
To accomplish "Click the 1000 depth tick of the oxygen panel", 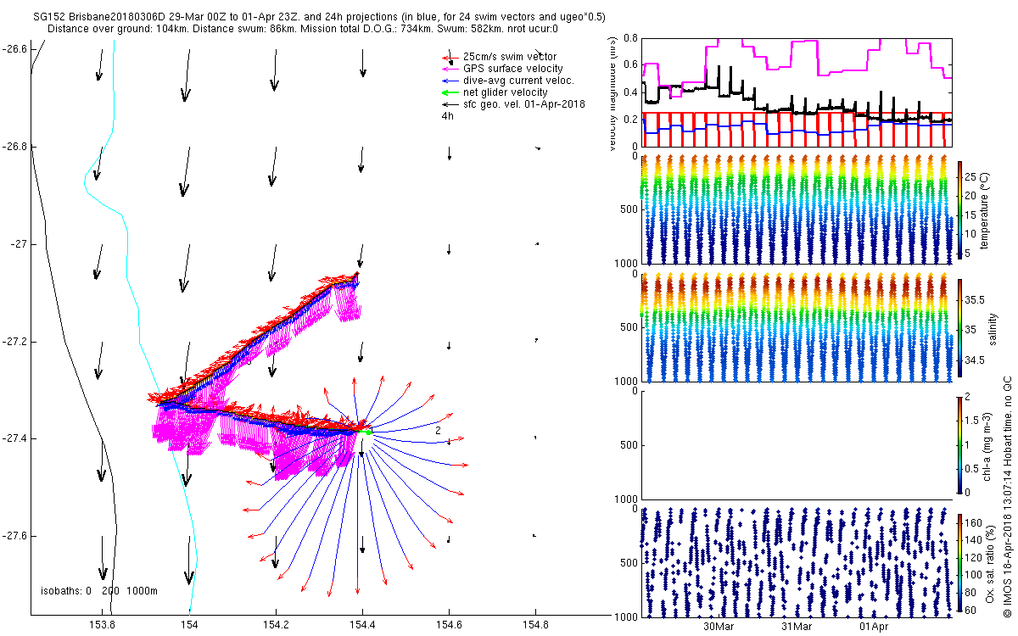I will click(627, 616).
